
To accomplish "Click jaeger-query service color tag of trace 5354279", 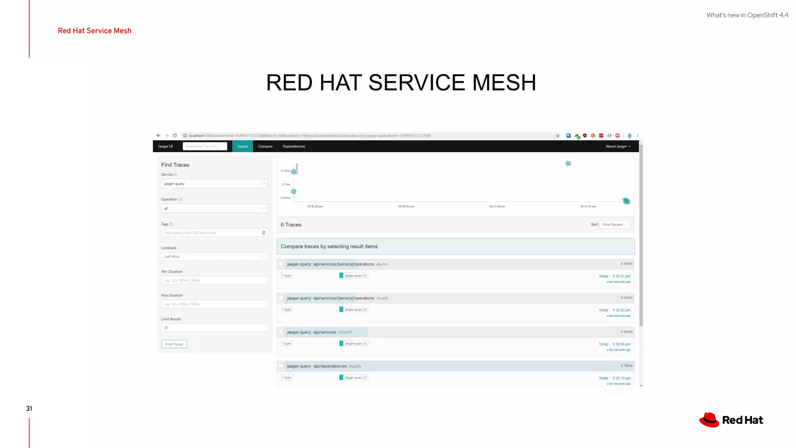I will pos(341,343).
